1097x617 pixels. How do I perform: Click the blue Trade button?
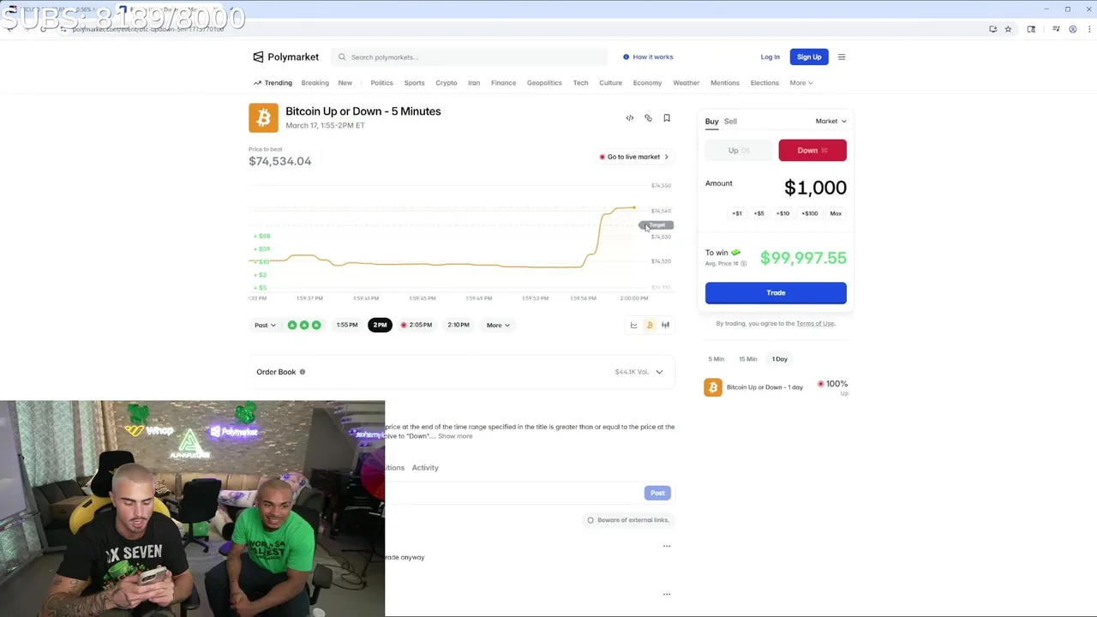coord(776,293)
